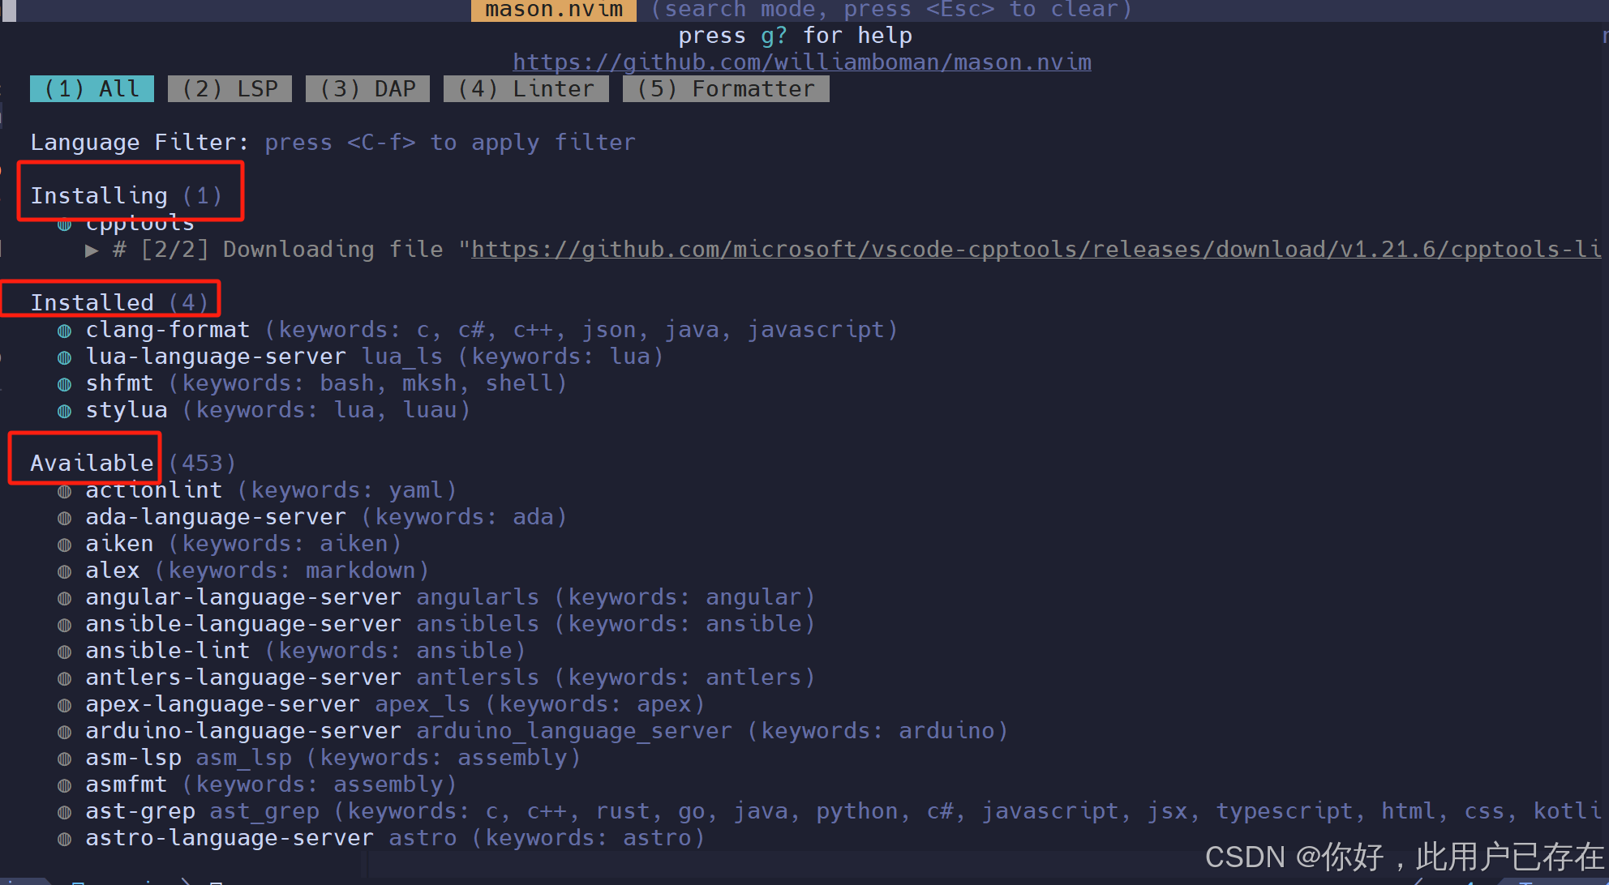This screenshot has height=885, width=1609.
Task: Expand the cpptools download log arrow
Action: (x=92, y=250)
